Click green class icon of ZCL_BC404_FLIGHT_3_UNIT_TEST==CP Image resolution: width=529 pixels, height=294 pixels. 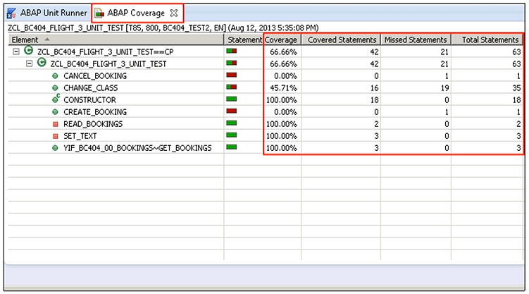tap(28, 51)
